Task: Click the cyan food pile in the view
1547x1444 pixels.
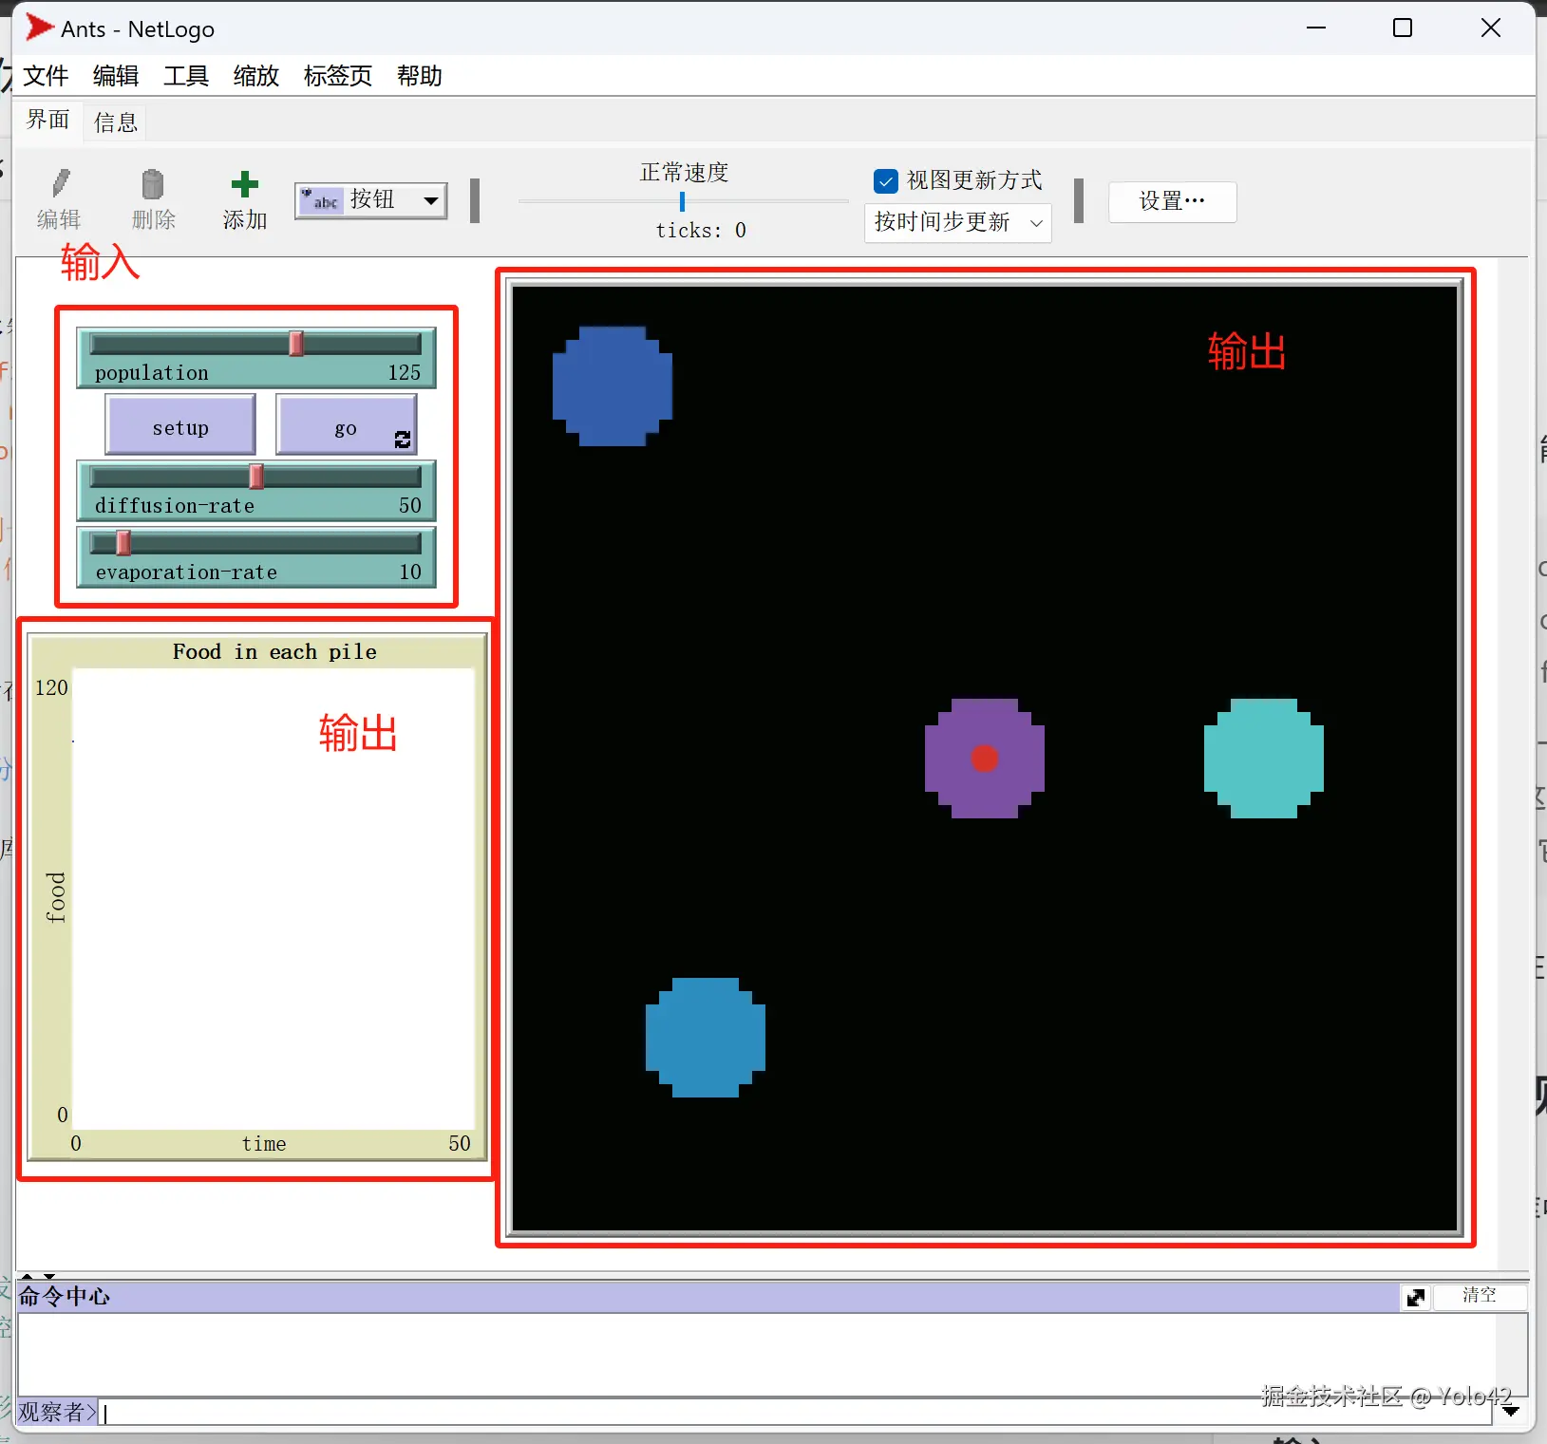Action: pos(1264,759)
